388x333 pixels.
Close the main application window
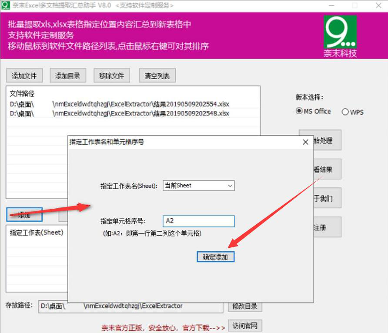click(x=378, y=6)
